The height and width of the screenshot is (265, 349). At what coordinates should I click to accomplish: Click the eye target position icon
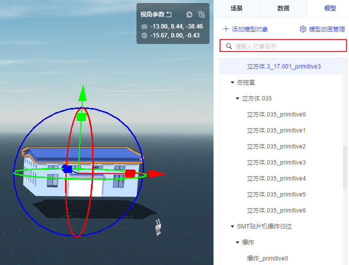point(144,35)
